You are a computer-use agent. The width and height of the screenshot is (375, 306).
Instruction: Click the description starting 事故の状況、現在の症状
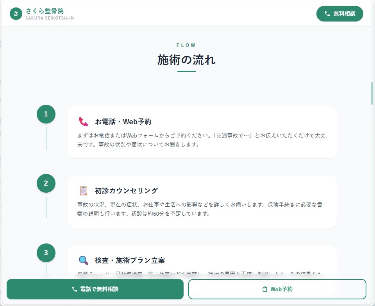200,209
